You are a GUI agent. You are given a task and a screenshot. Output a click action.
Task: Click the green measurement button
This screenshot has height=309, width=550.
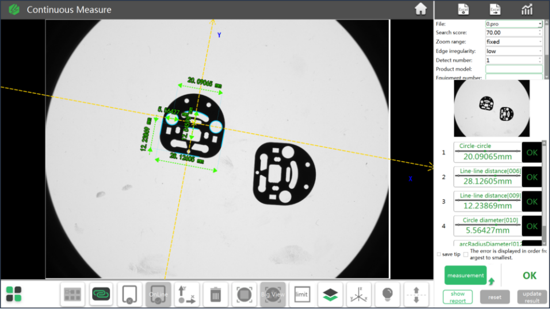tap(465, 275)
